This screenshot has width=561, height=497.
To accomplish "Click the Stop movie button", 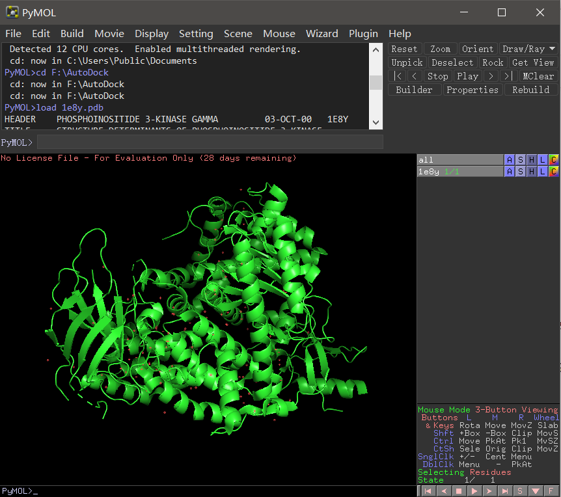I will (x=438, y=76).
